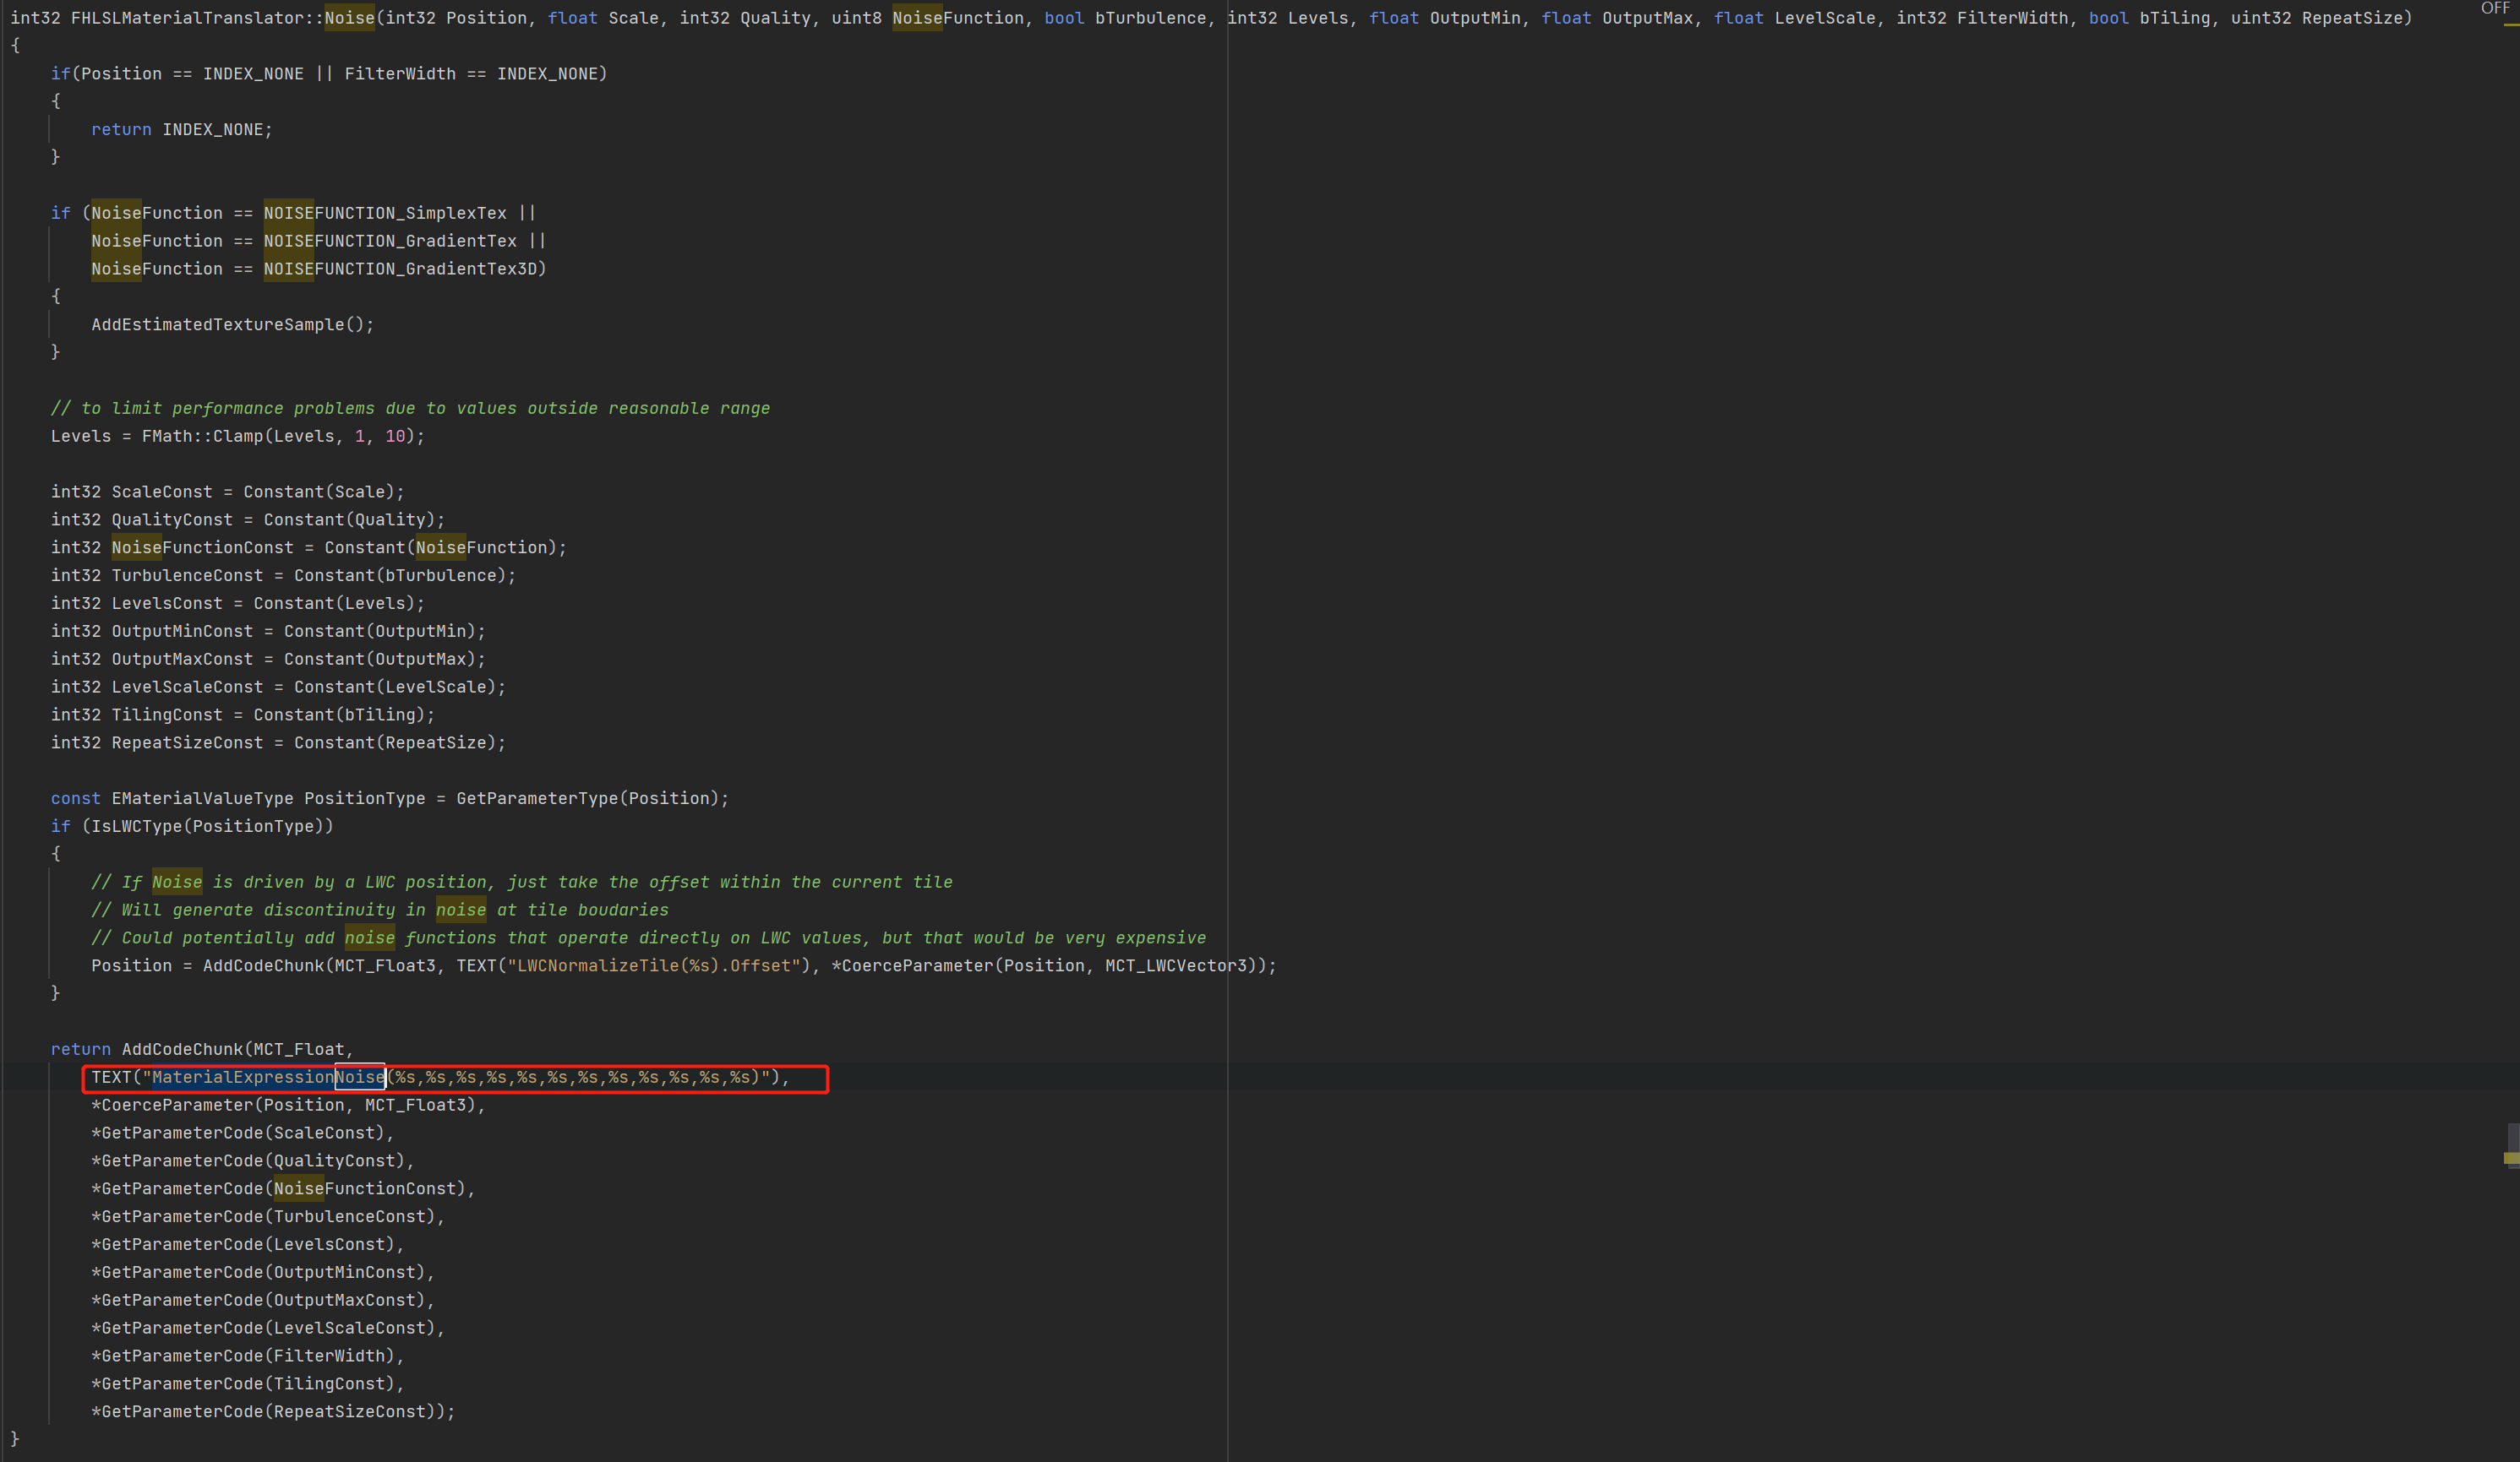The width and height of the screenshot is (2520, 1462).
Task: Click *GetParameterCode(FilterWidth) argument line
Action: pos(247,1356)
